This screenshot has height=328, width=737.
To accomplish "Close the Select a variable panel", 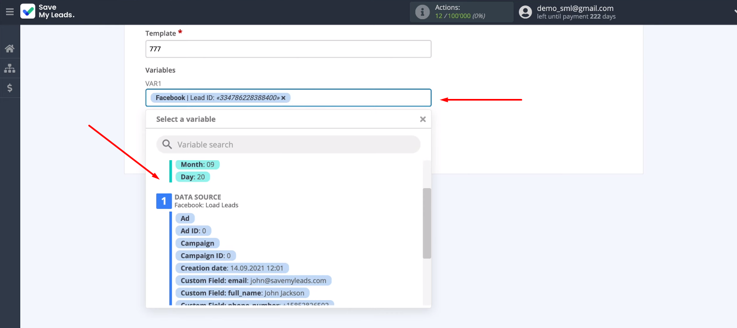I will pos(422,119).
